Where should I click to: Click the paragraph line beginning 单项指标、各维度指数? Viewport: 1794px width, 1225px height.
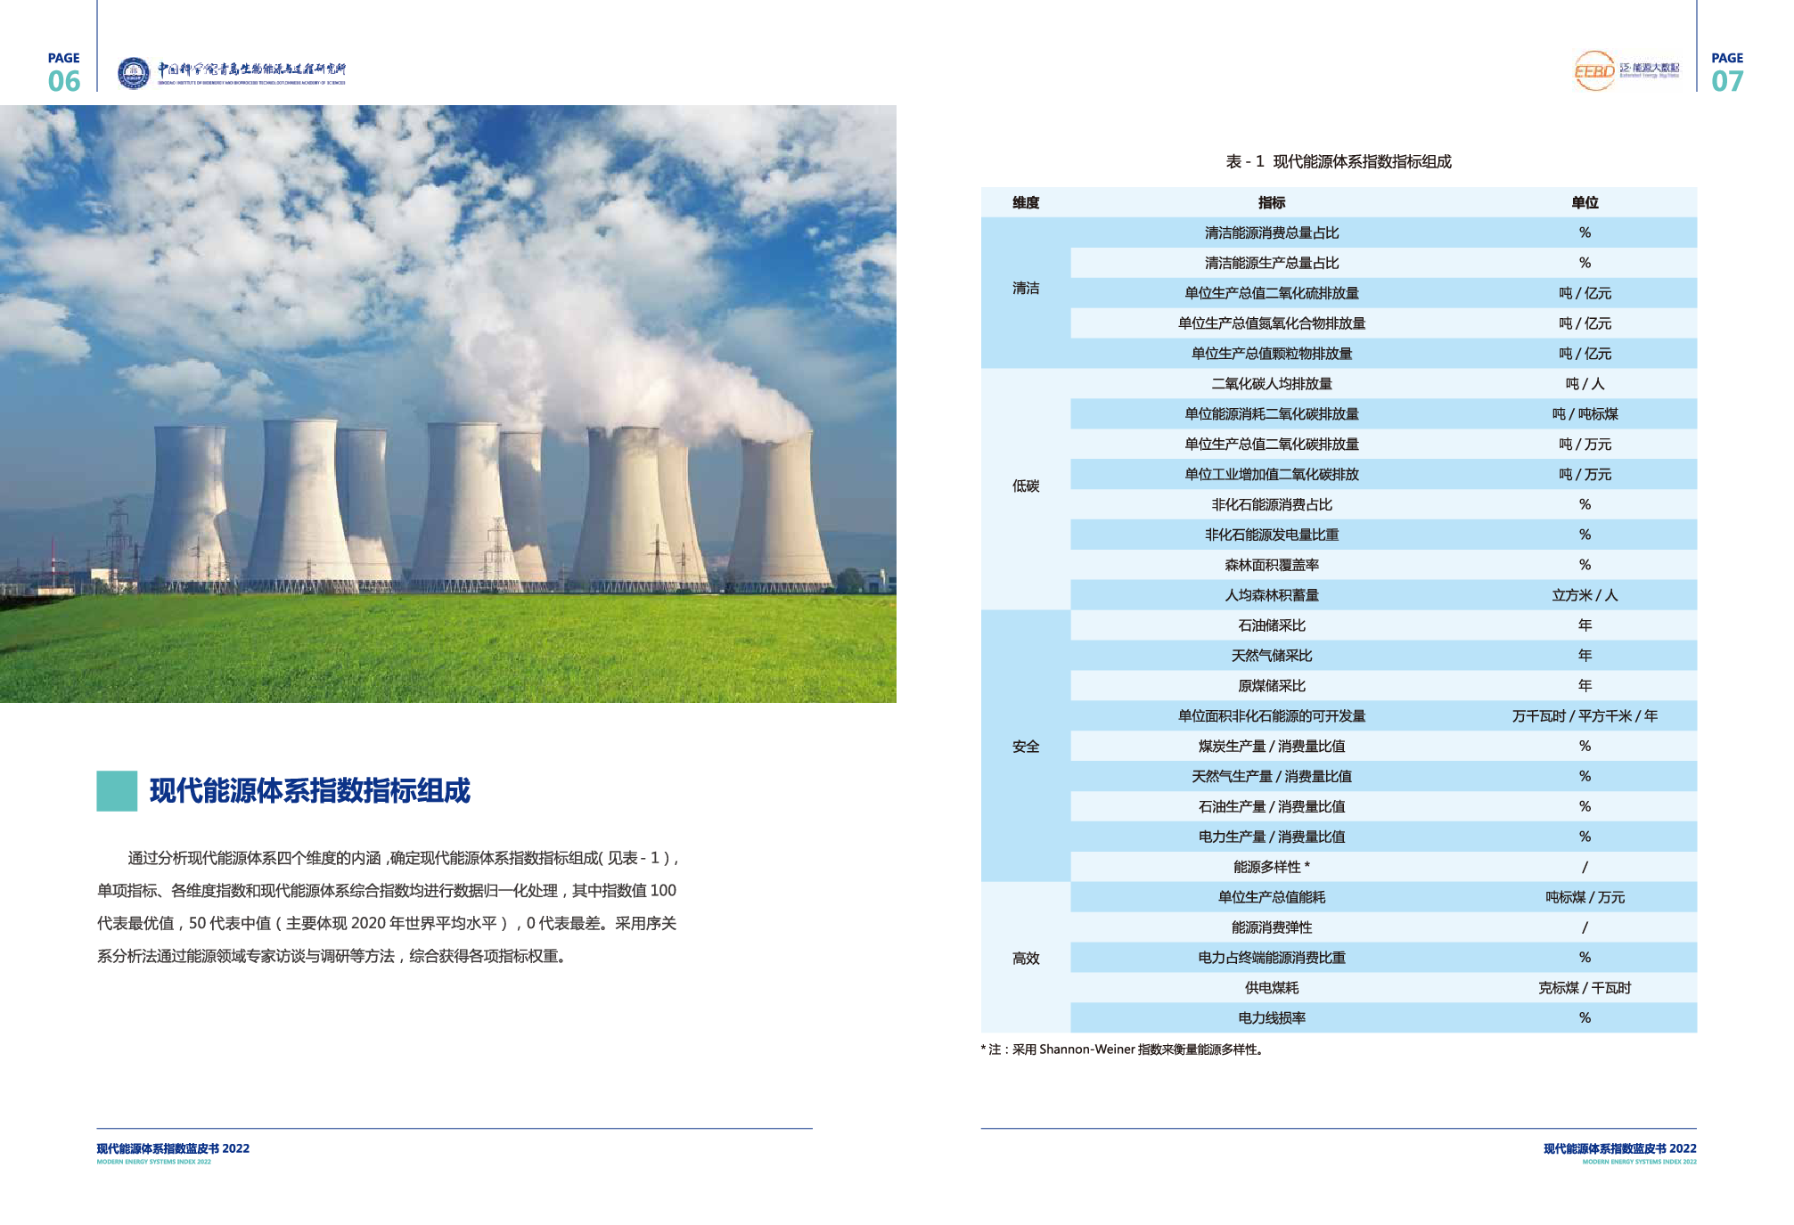click(387, 891)
